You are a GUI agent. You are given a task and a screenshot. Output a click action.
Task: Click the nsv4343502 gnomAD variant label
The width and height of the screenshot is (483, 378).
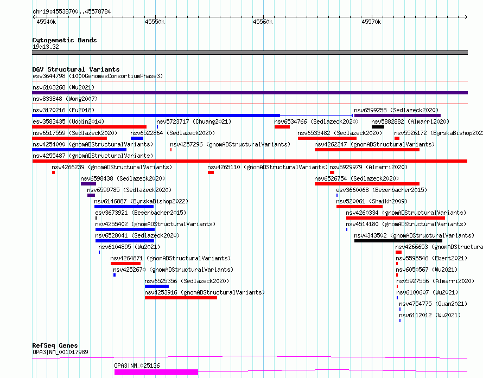coord(414,235)
